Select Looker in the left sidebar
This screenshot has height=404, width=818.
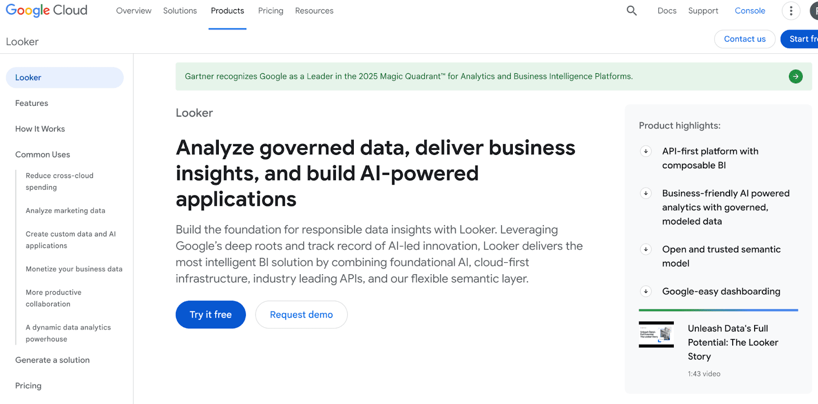coord(65,78)
